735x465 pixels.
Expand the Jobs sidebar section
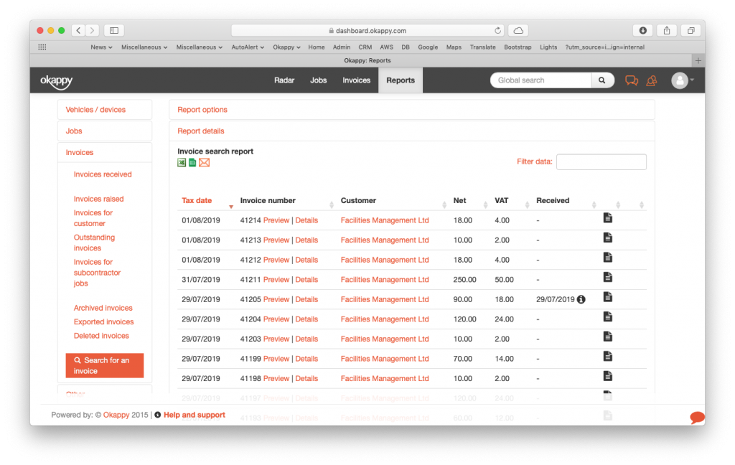pyautogui.click(x=74, y=131)
